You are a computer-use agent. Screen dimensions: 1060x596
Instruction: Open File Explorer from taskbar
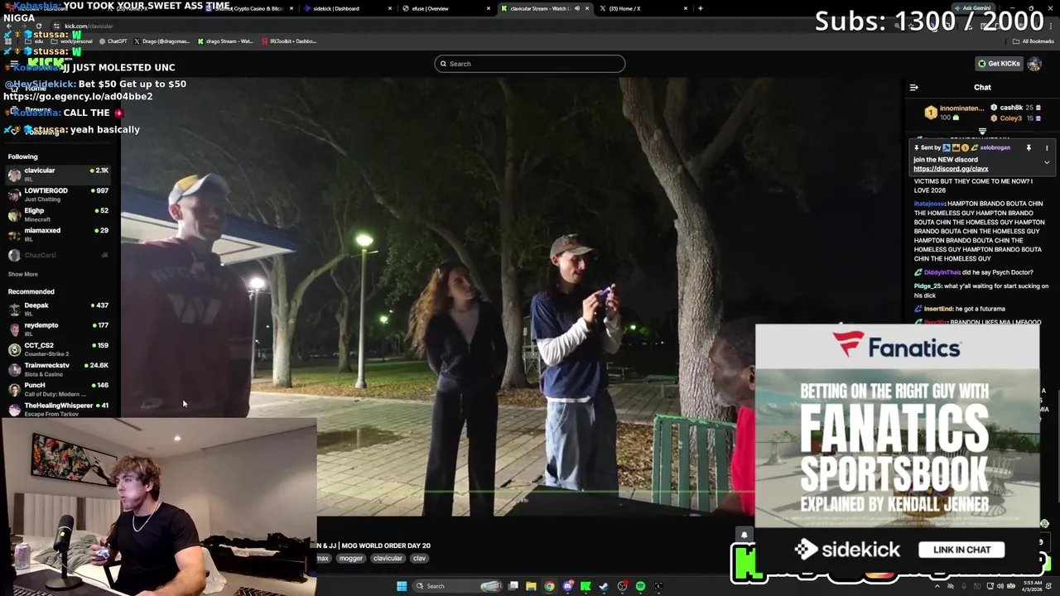[531, 586]
